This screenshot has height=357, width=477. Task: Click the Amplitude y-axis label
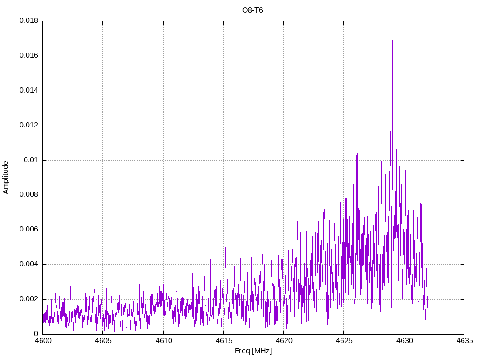[6, 177]
